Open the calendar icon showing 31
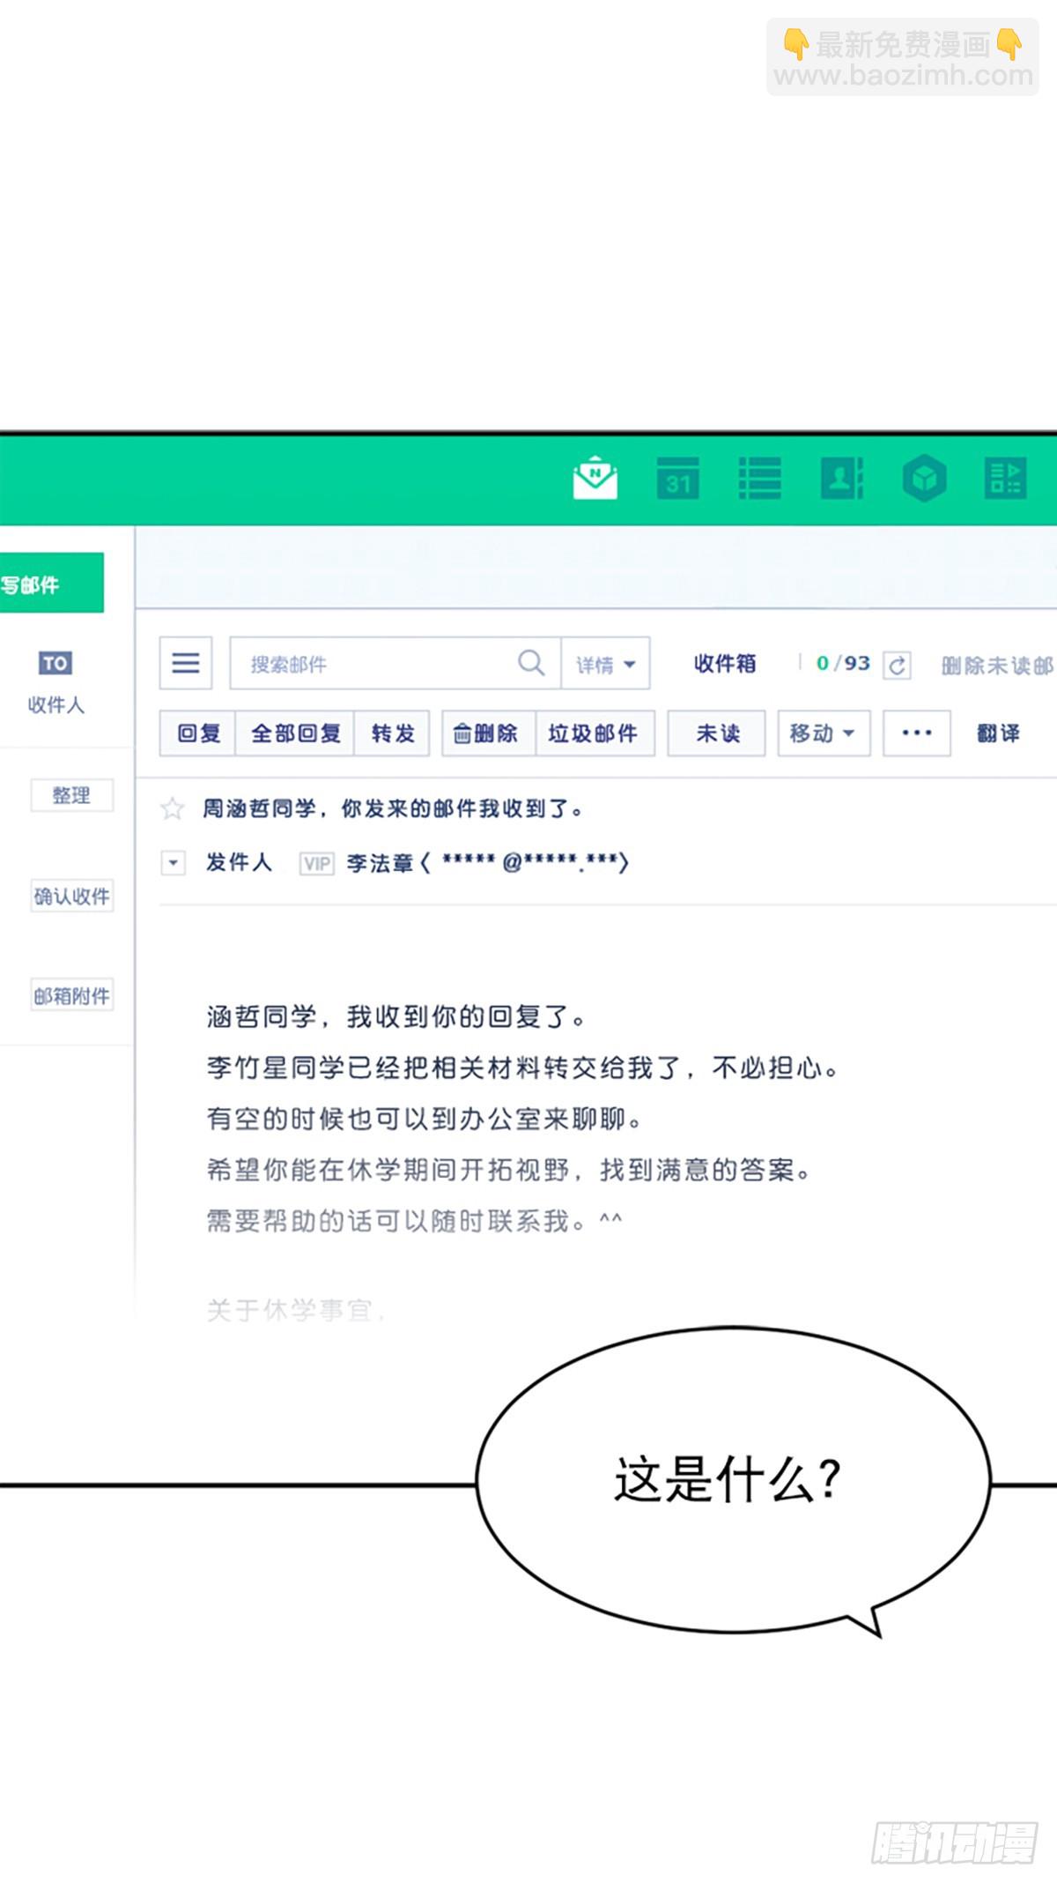Image resolution: width=1057 pixels, height=1883 pixels. pos(677,479)
